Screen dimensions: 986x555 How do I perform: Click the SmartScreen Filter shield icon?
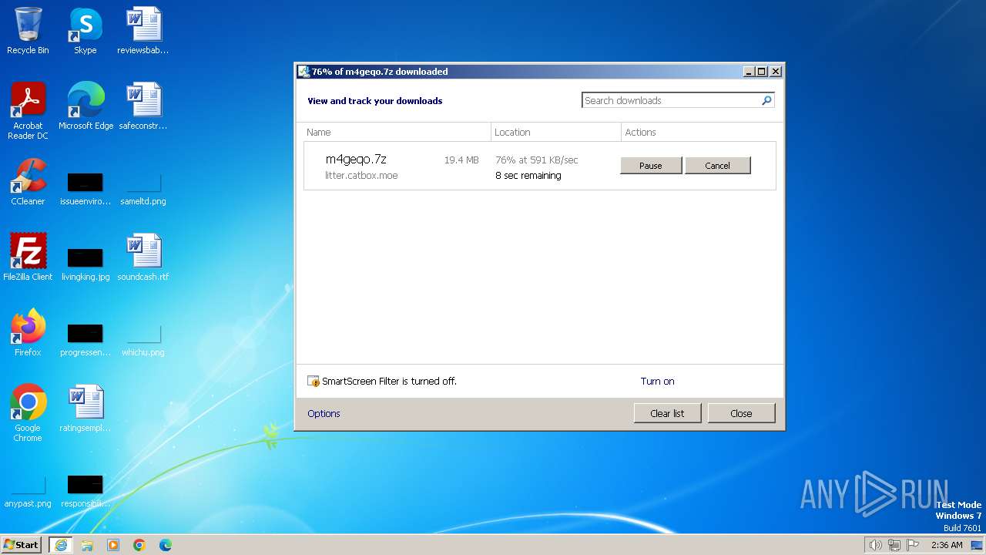[x=314, y=381]
